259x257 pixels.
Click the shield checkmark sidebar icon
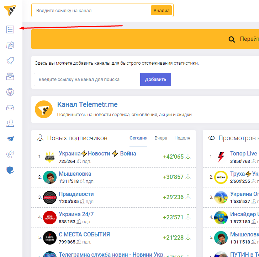(x=10, y=170)
